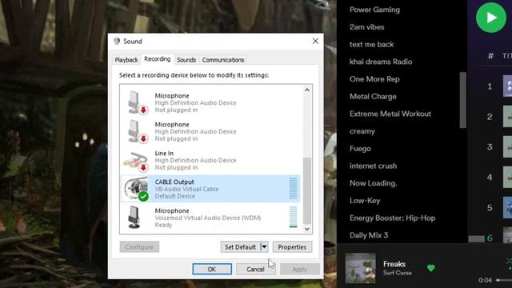Image resolution: width=512 pixels, height=288 pixels.
Task: Click the device list scroll up arrow
Action: coord(307,90)
